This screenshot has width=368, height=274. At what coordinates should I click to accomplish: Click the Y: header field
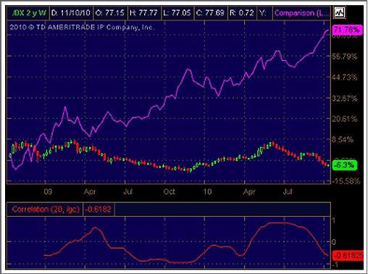[264, 13]
